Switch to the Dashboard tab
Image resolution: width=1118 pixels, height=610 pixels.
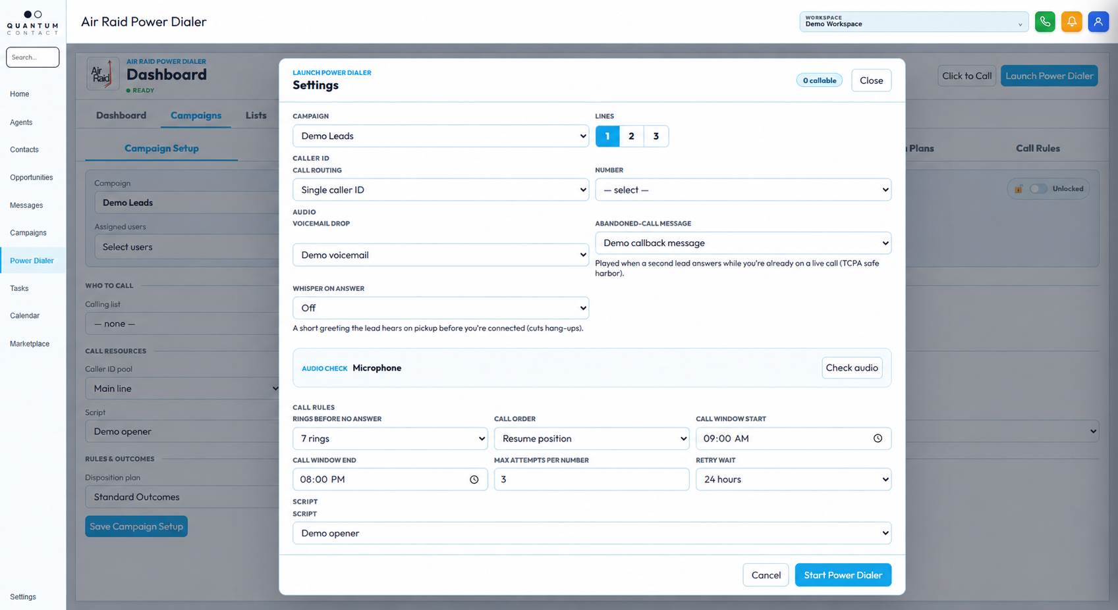point(121,115)
